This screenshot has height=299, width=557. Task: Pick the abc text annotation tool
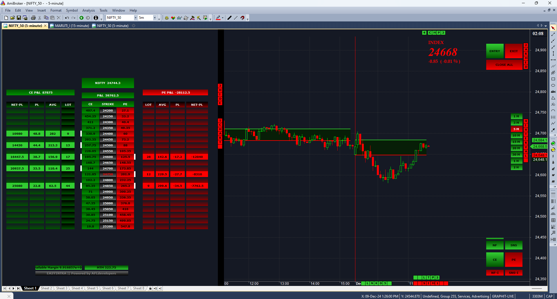553,92
